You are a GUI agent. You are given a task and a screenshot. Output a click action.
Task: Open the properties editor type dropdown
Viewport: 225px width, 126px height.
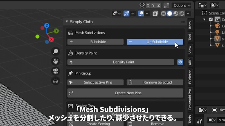coord(202,110)
